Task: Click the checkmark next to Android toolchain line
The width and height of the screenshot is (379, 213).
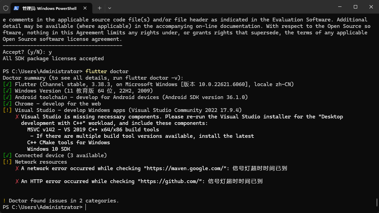Action: [7, 97]
